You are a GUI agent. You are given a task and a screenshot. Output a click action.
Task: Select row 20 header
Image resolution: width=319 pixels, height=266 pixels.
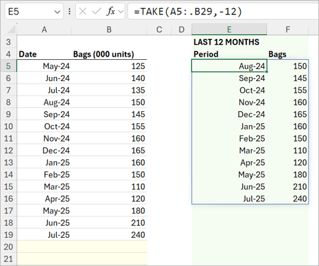point(9,247)
